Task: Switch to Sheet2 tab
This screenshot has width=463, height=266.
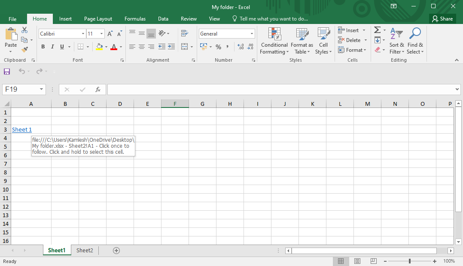Action: coord(85,251)
